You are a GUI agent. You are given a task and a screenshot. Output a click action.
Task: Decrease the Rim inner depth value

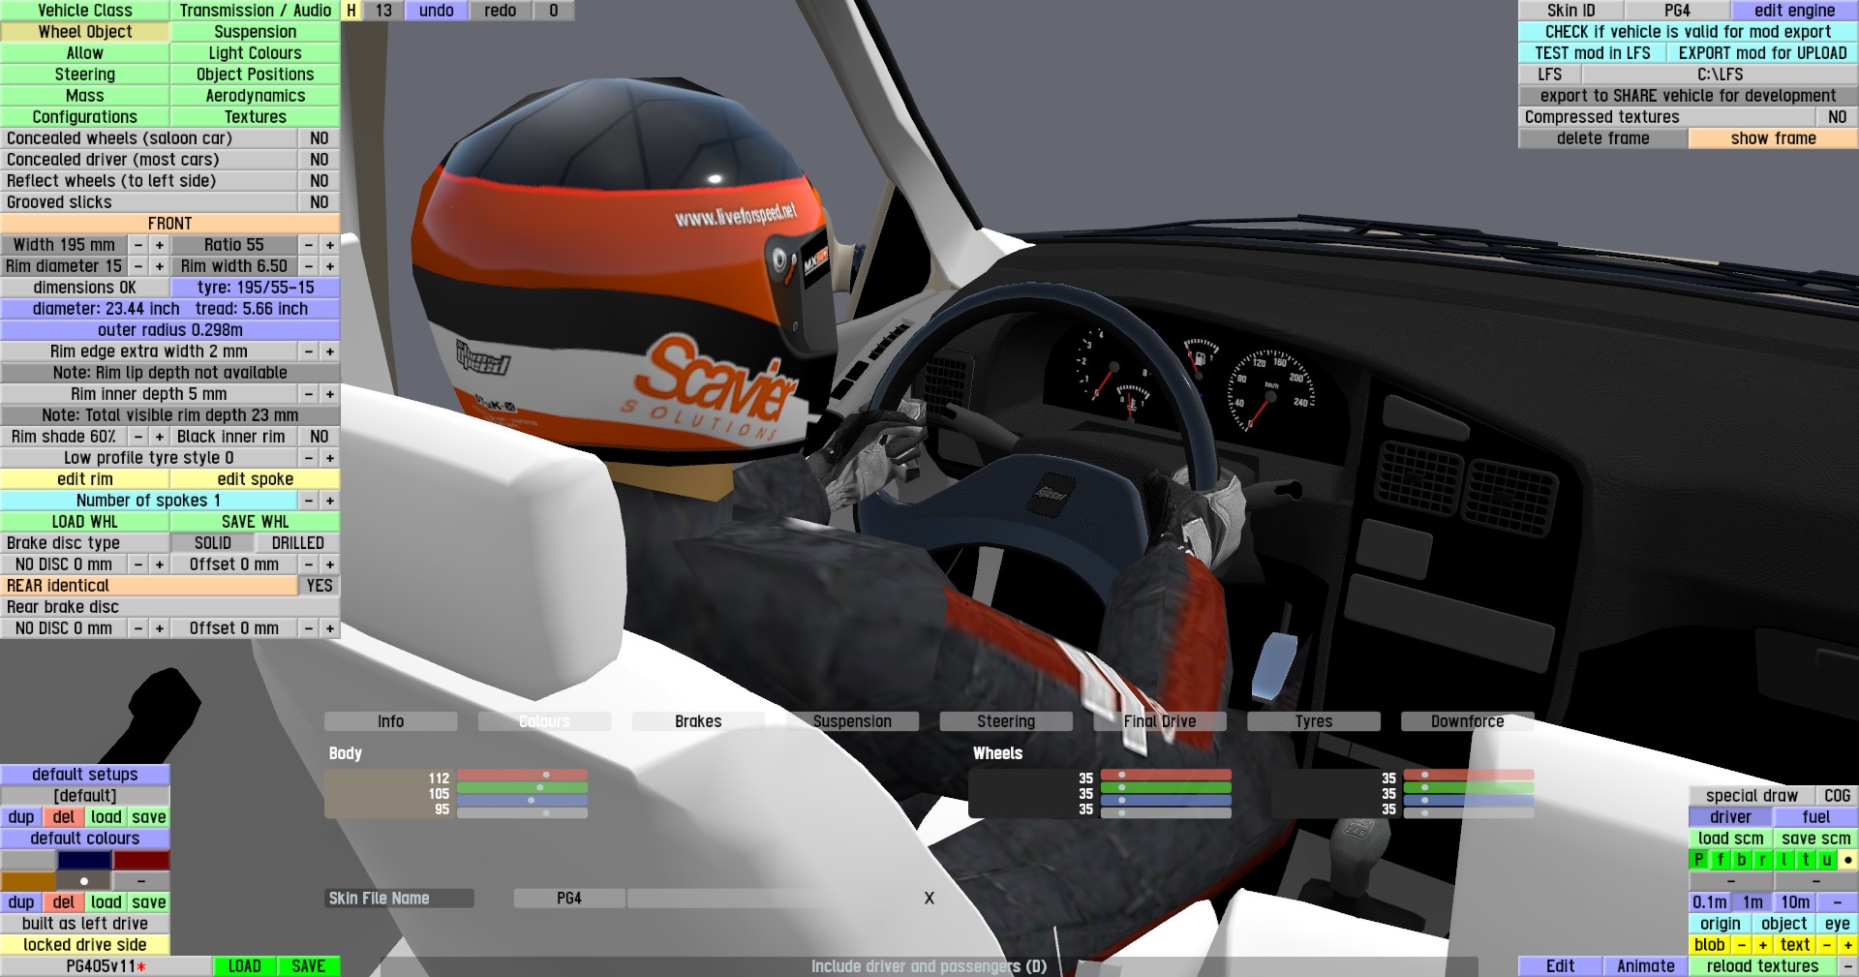coord(309,394)
